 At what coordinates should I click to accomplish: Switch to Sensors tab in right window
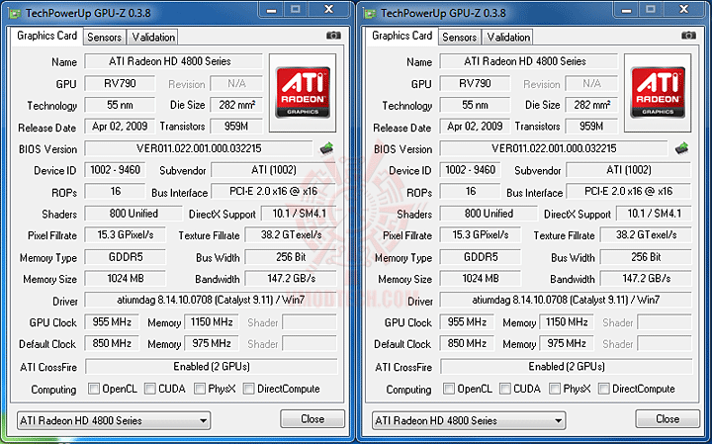(460, 38)
